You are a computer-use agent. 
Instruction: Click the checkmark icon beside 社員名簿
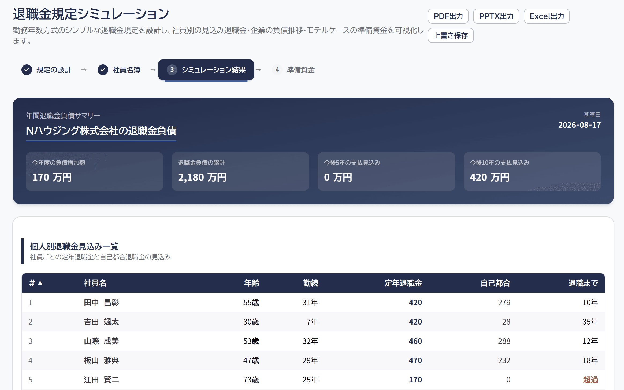[x=103, y=70]
